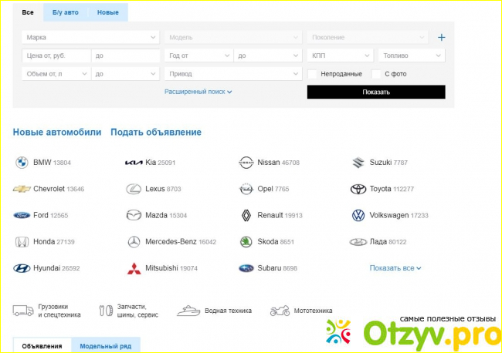Click the BMW brand logo icon
The width and height of the screenshot is (502, 353).
tap(21, 163)
